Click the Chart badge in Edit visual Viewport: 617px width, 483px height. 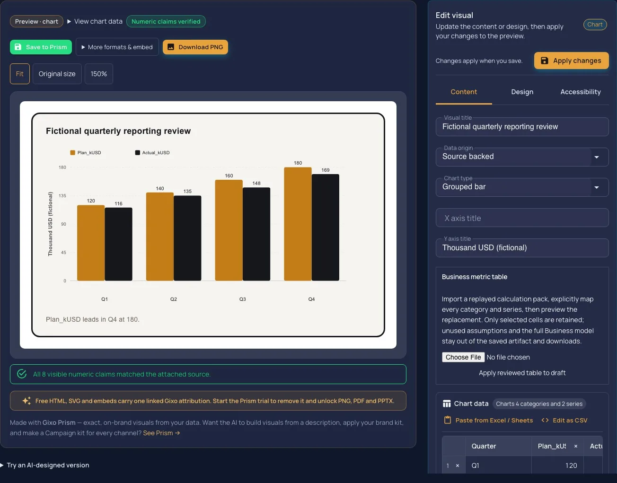point(595,25)
